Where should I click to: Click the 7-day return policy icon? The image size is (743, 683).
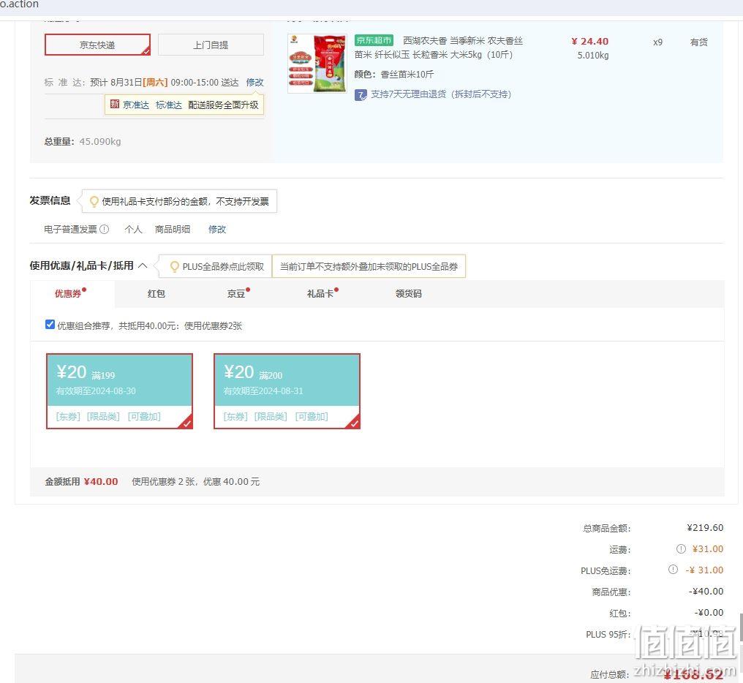[361, 95]
